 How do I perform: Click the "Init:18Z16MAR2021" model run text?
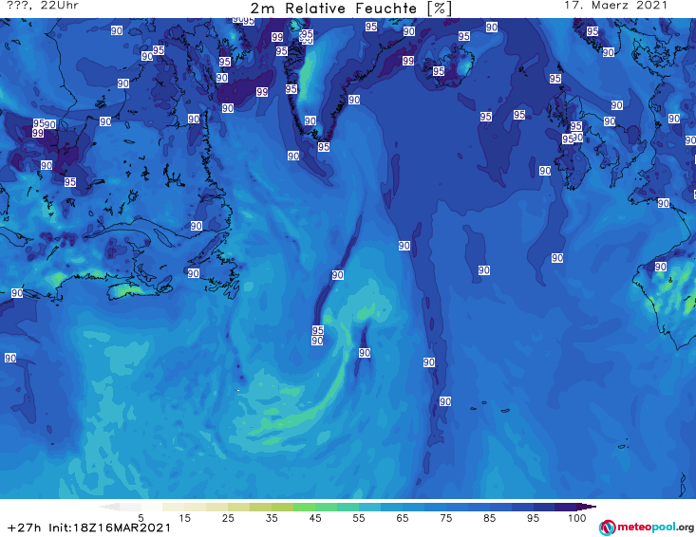(x=109, y=528)
